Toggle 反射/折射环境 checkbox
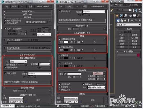 coord(60,47)
